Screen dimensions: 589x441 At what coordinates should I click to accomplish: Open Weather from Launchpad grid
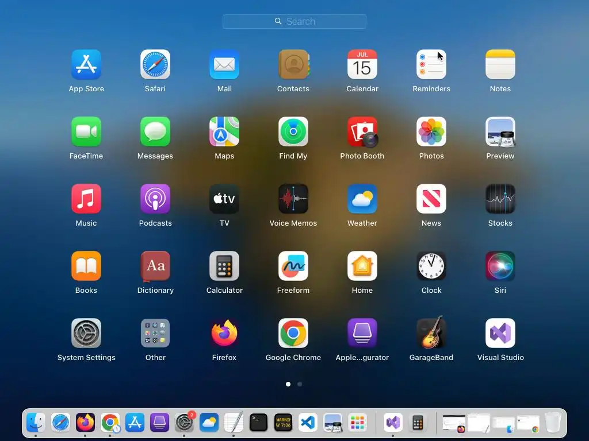tap(362, 199)
